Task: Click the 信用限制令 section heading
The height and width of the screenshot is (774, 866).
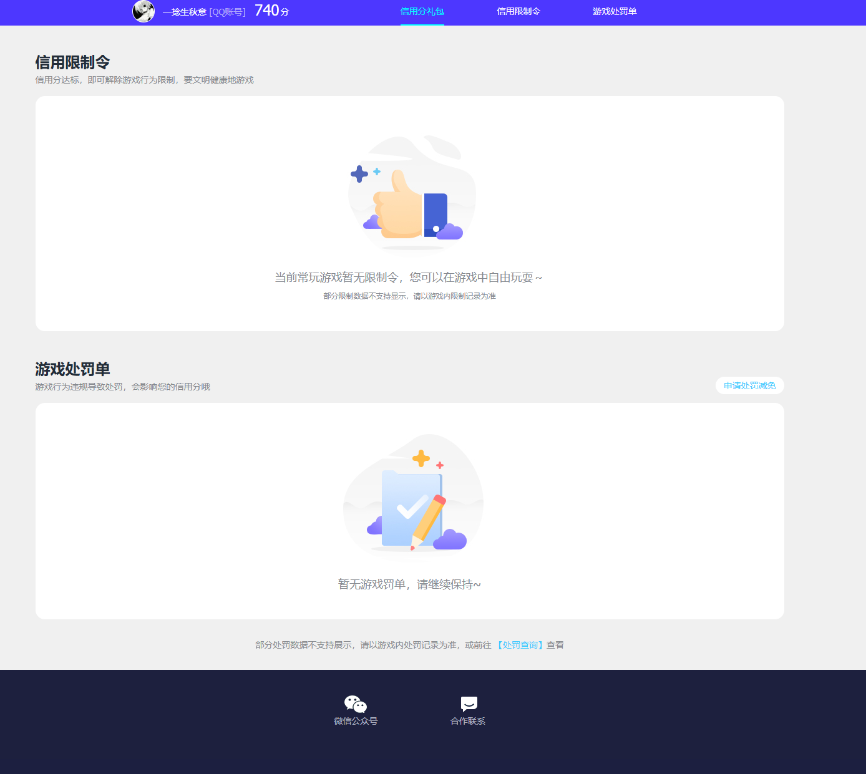Action: pyautogui.click(x=72, y=62)
